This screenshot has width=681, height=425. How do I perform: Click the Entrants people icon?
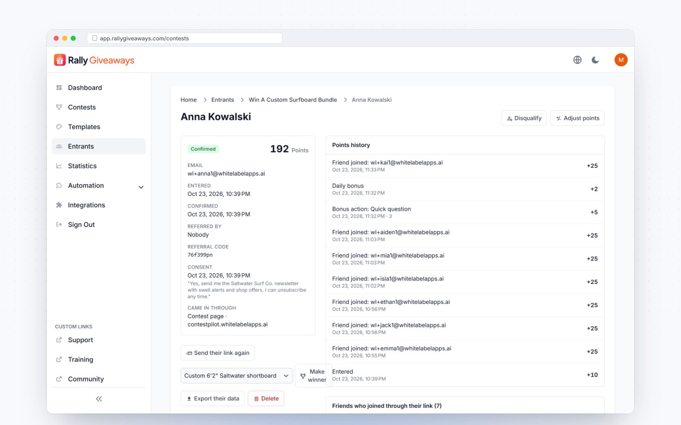[x=59, y=146]
